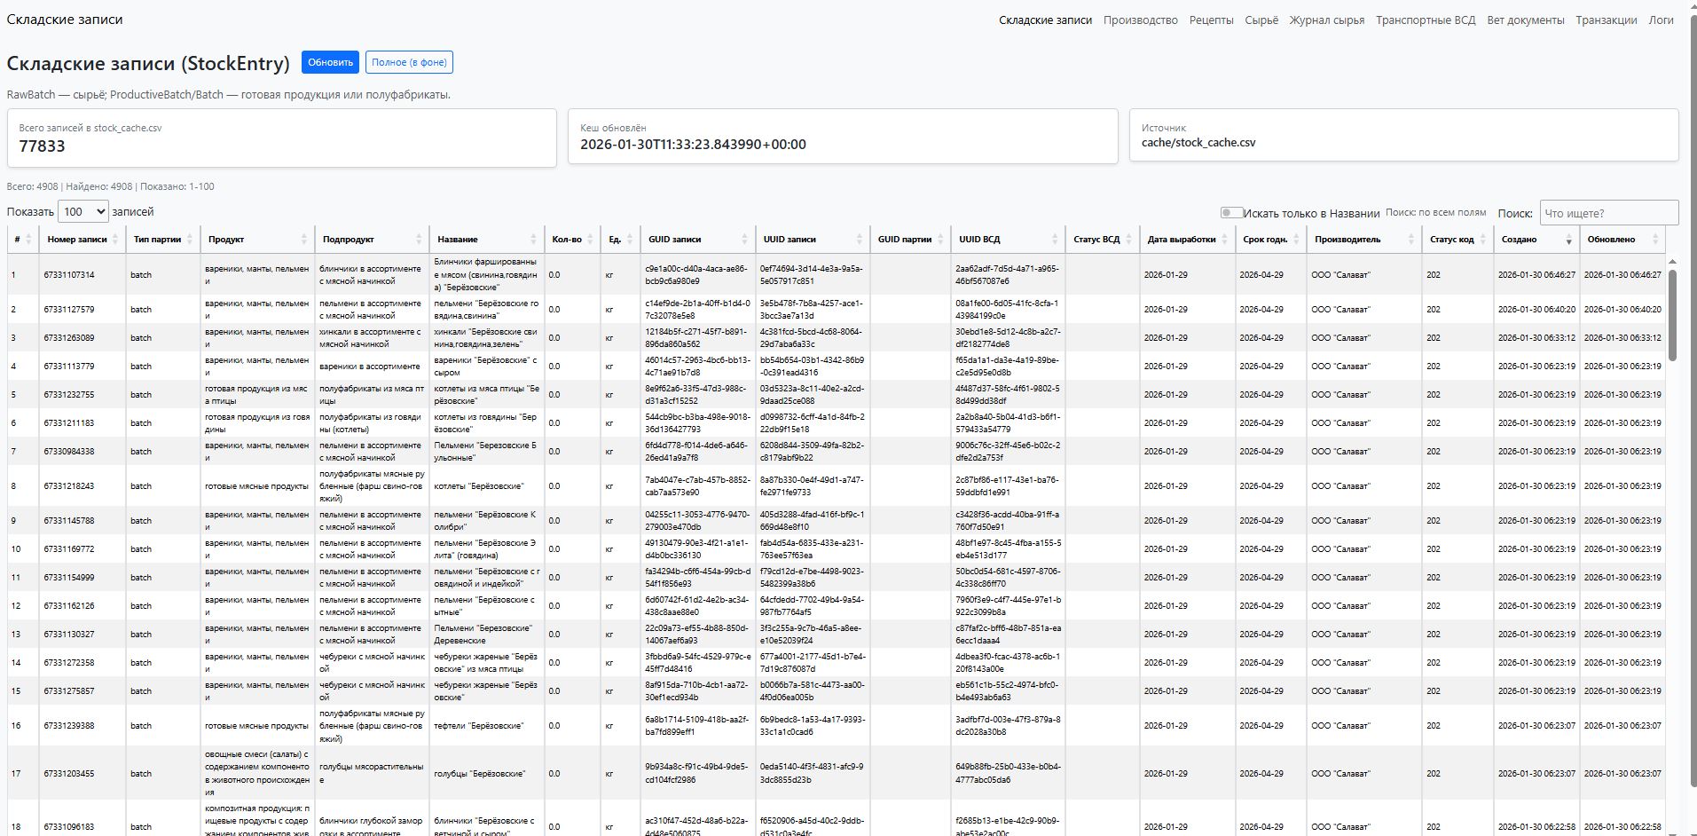The width and height of the screenshot is (1697, 836).
Task: Click the Обновить button
Action: click(330, 62)
